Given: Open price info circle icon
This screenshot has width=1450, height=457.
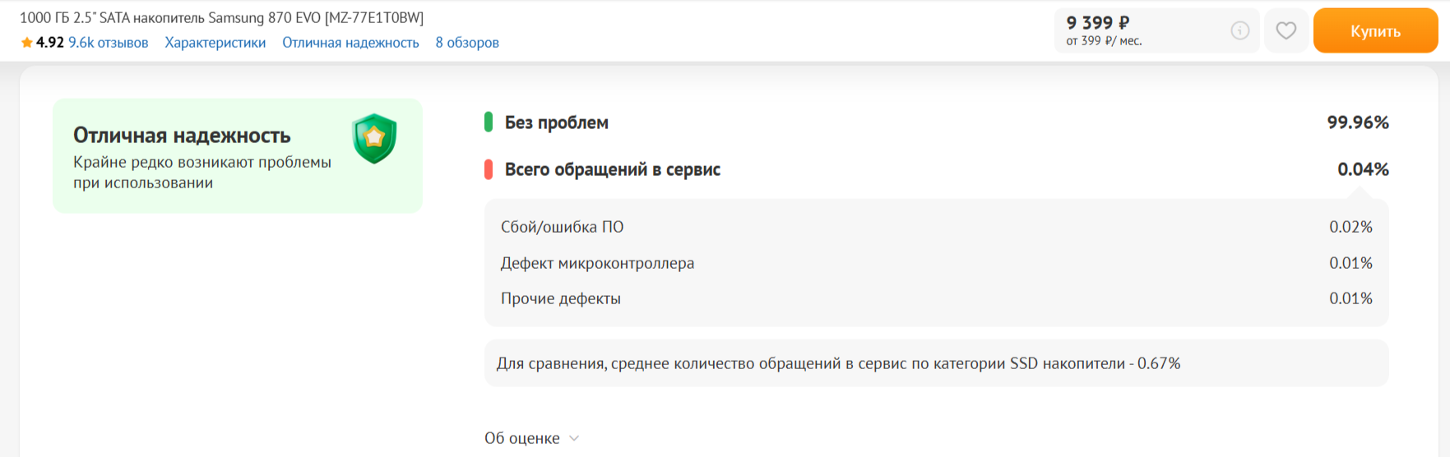Looking at the screenshot, I should coord(1240,30).
